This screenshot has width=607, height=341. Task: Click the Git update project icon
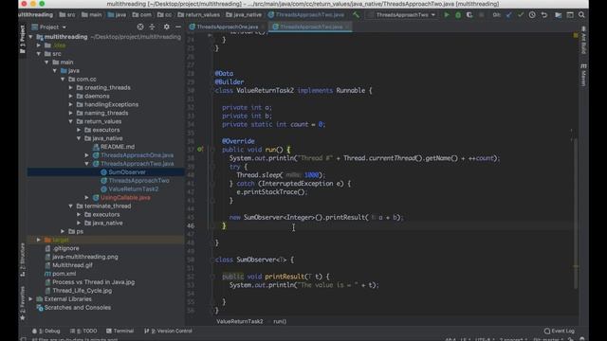[x=508, y=15]
